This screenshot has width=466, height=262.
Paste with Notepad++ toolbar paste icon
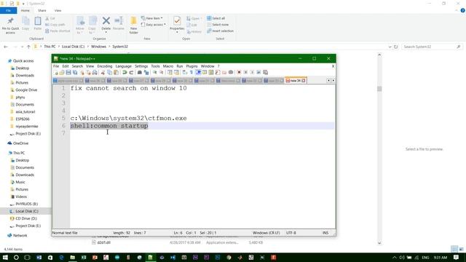[x=116, y=73]
